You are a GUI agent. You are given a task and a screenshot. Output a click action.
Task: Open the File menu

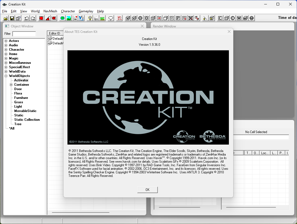[x=5, y=11]
